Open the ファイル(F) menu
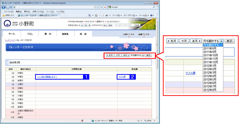The width and height of the screenshot is (240, 126). coord(9,11)
